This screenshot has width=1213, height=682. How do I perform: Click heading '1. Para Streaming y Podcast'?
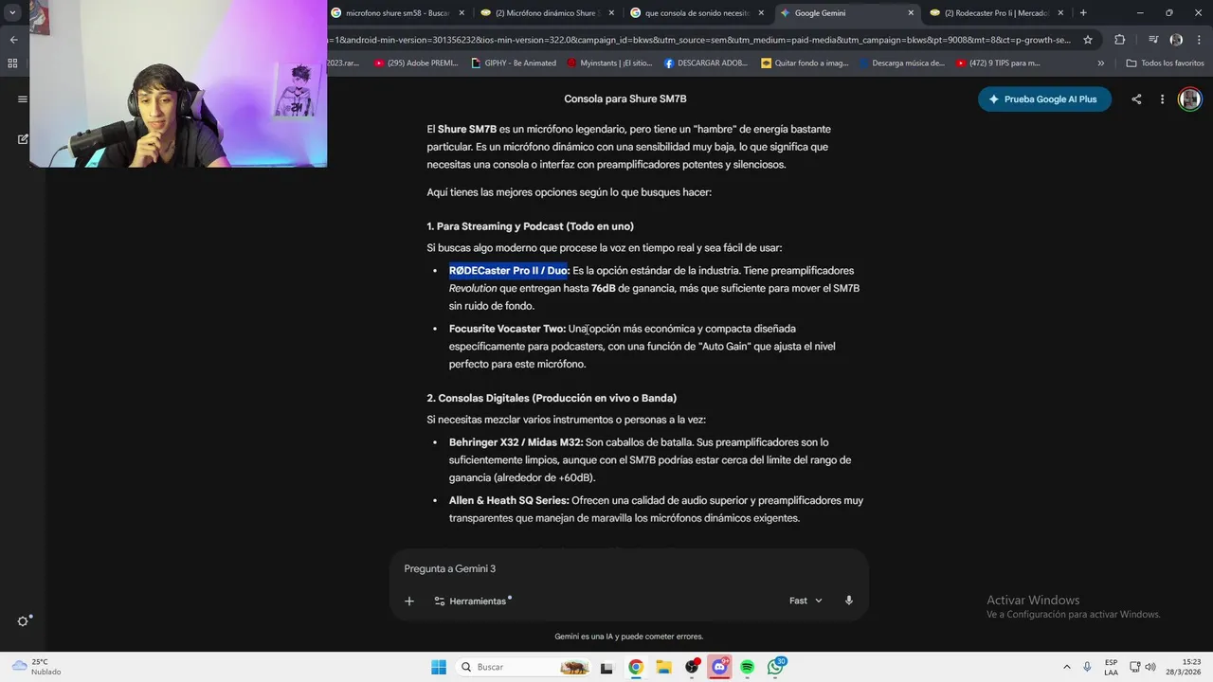[x=530, y=226]
